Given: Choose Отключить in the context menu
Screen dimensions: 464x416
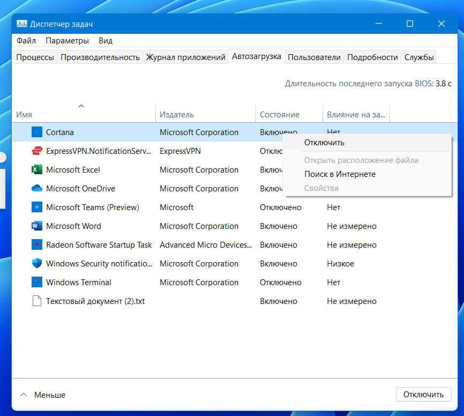Looking at the screenshot, I should tap(324, 143).
